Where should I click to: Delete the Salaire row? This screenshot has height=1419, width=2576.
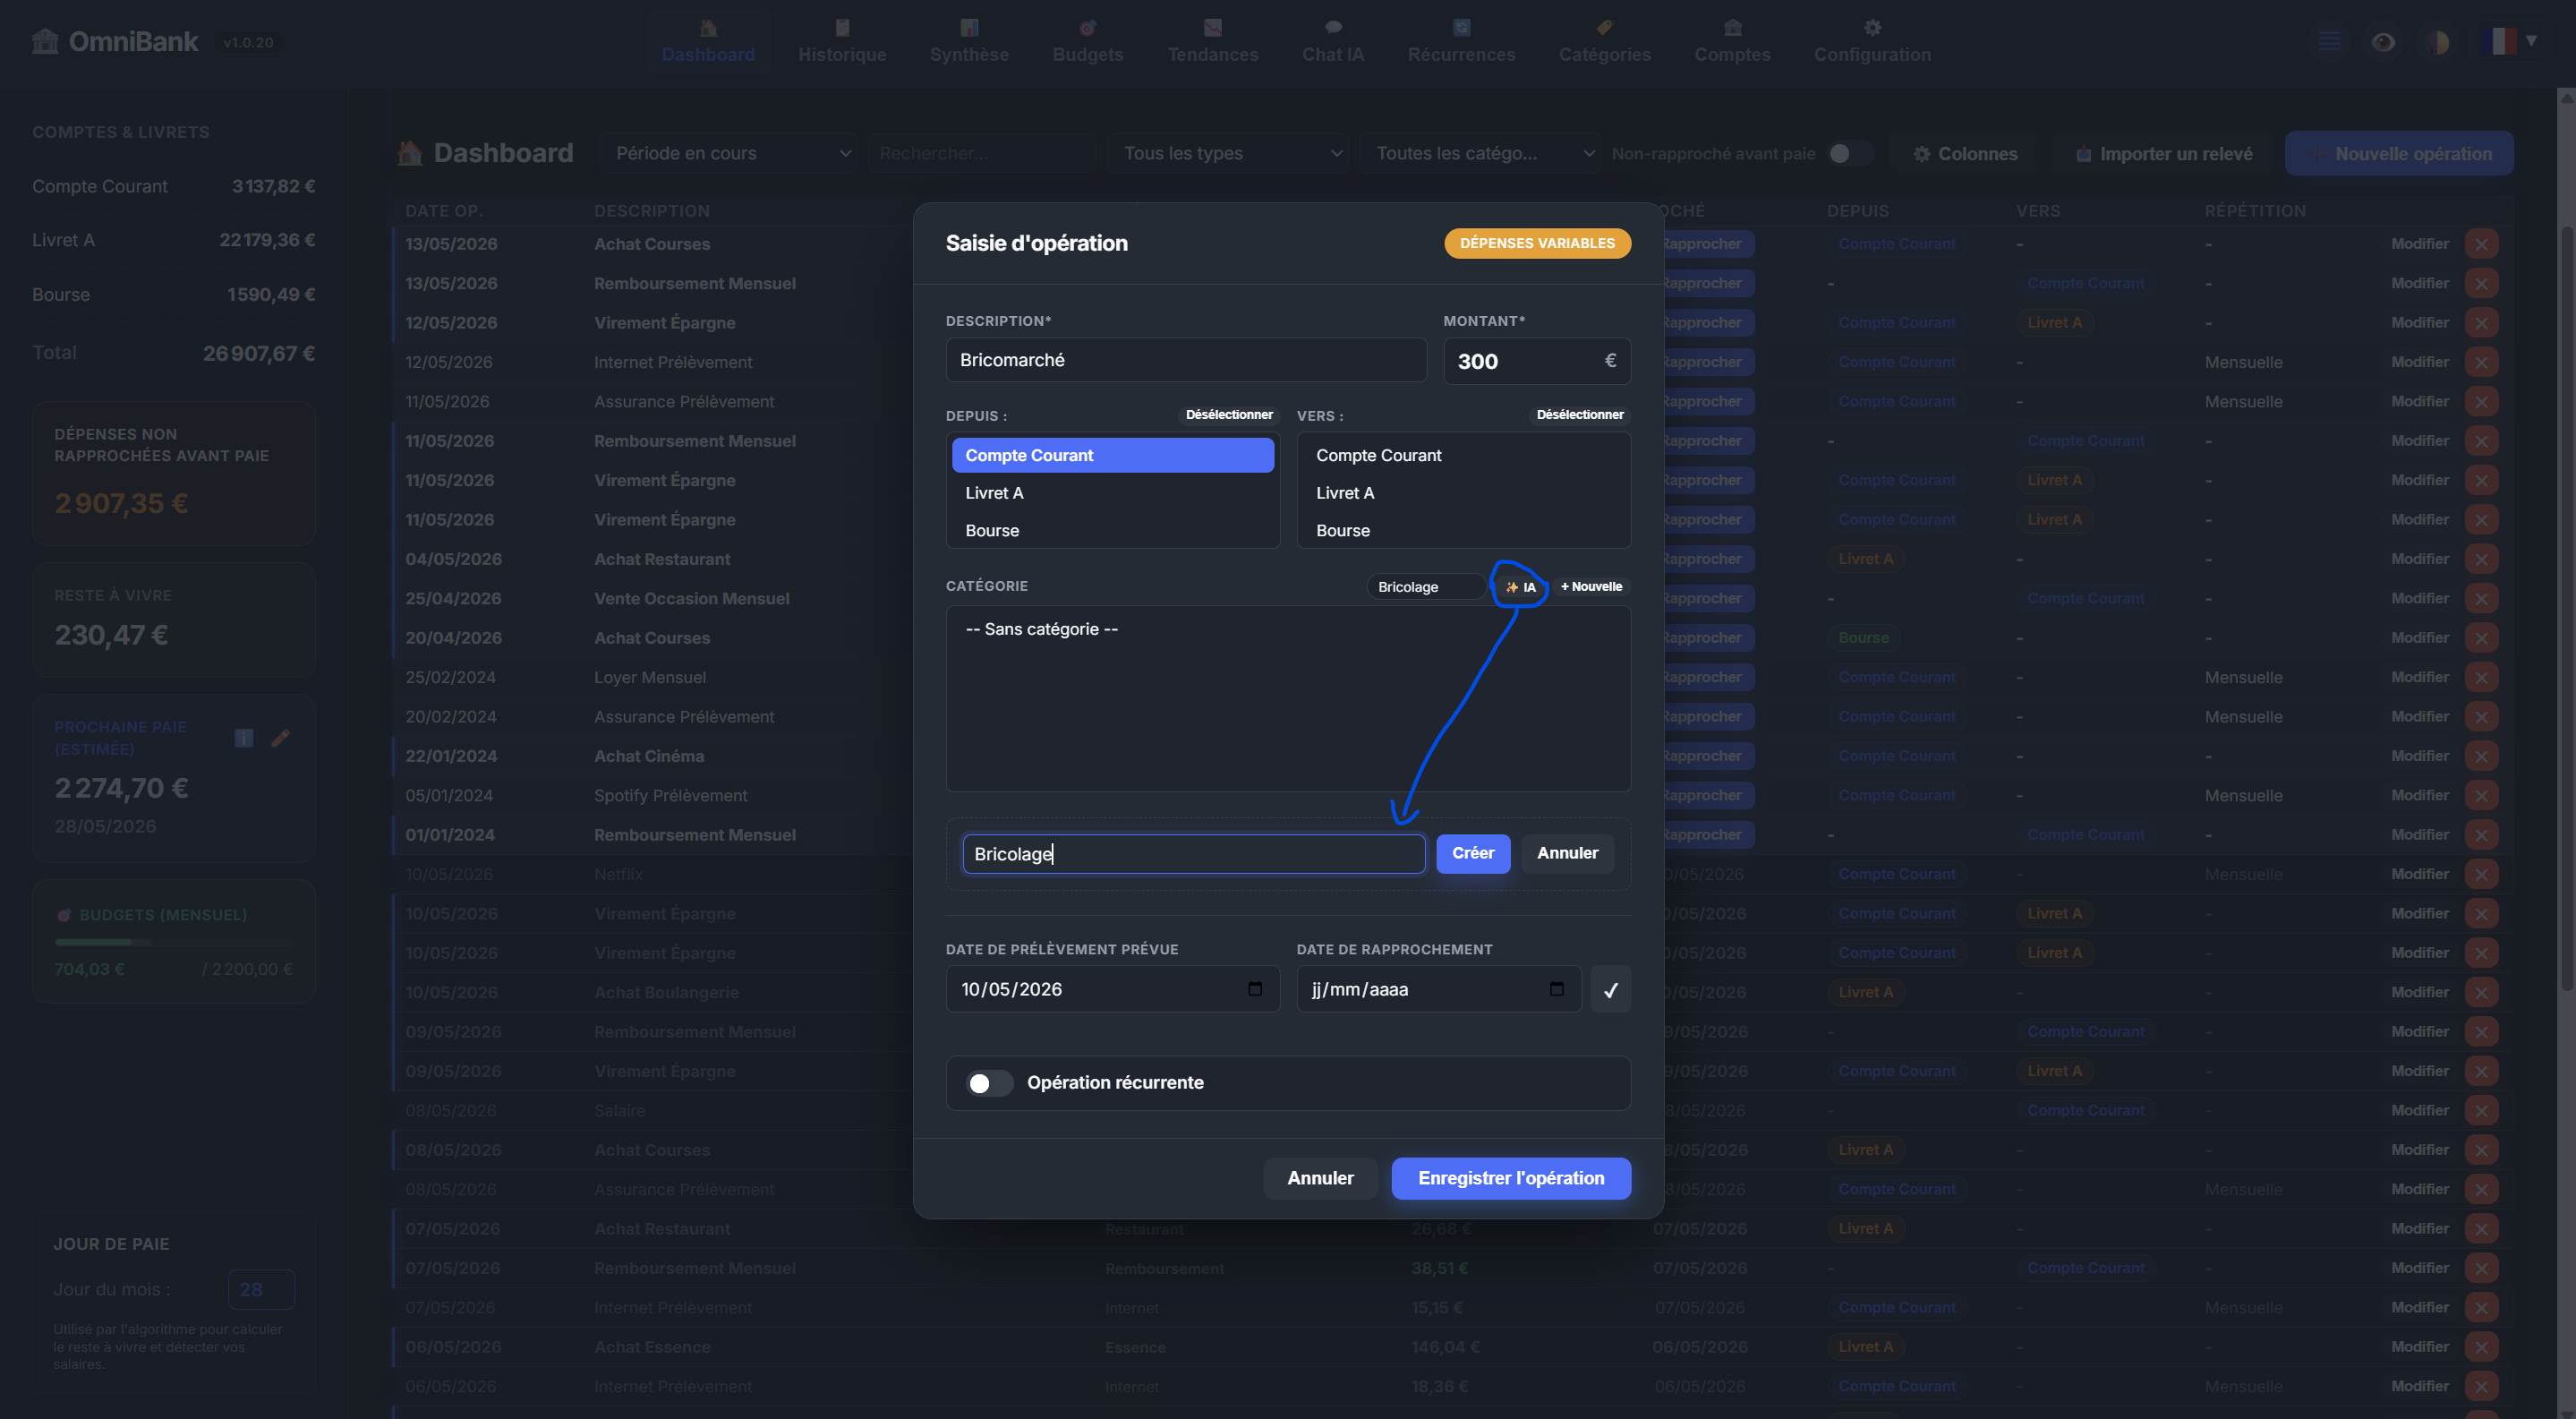(x=2481, y=1110)
